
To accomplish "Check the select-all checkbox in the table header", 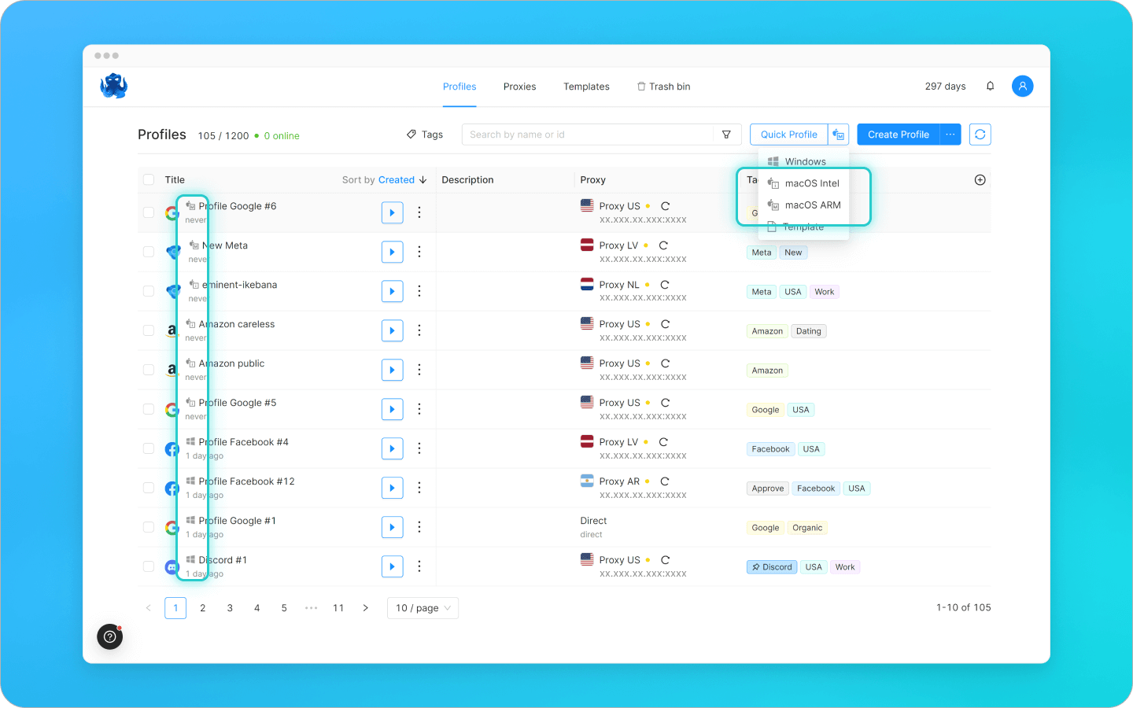I will point(149,179).
